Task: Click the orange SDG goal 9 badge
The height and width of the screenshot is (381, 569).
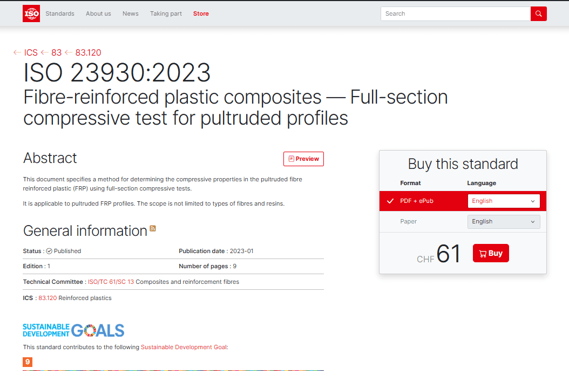Action: (x=28, y=362)
